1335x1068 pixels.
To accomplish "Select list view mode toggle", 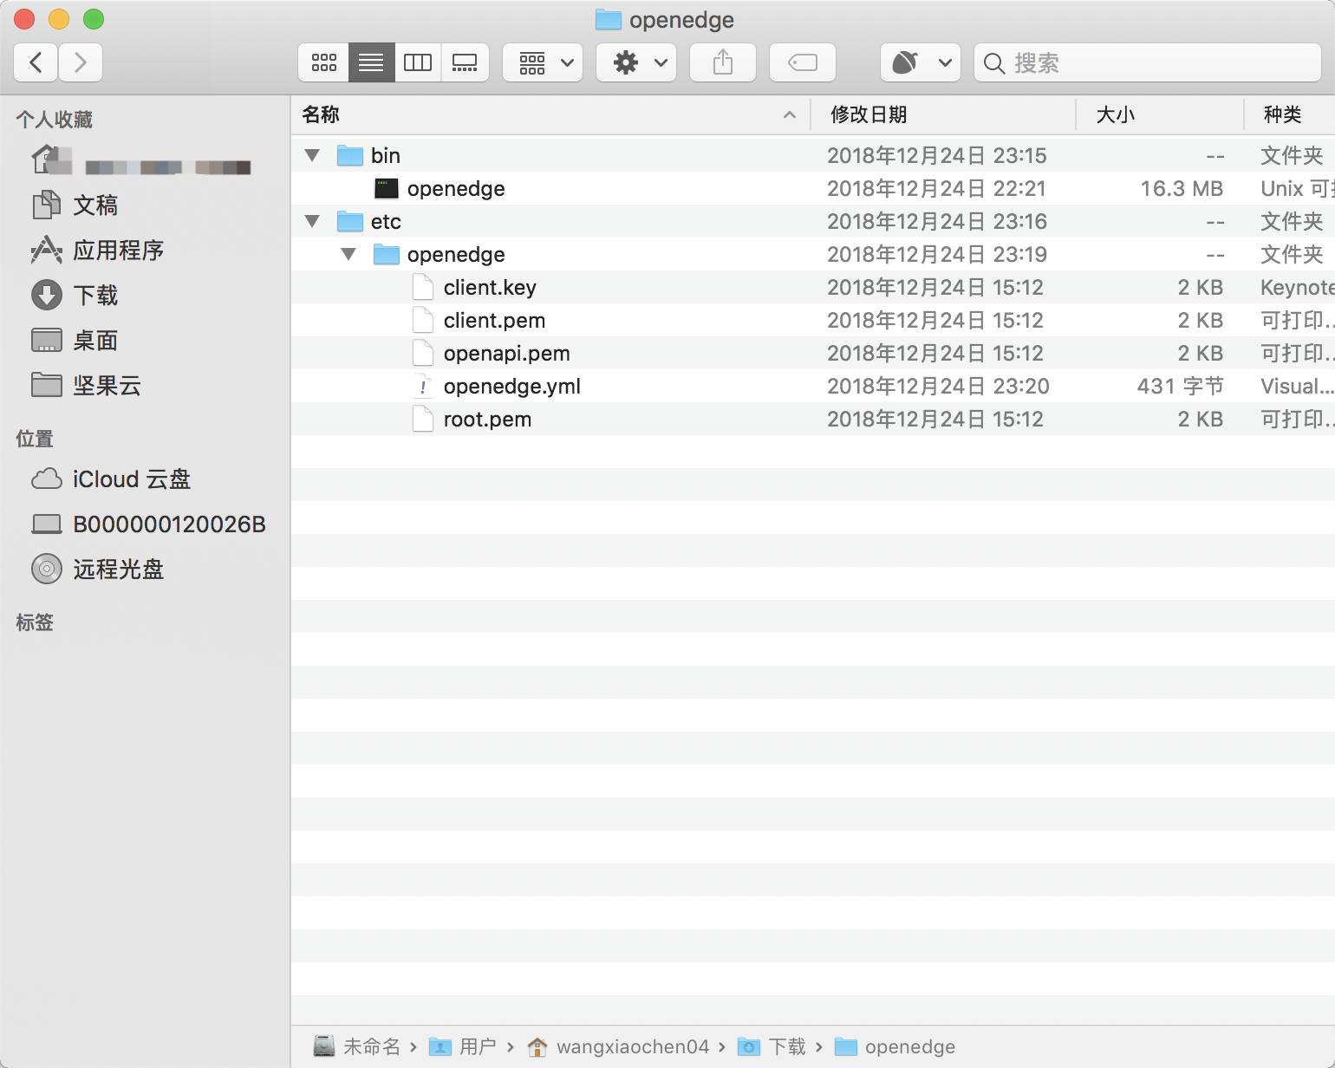I will (371, 62).
